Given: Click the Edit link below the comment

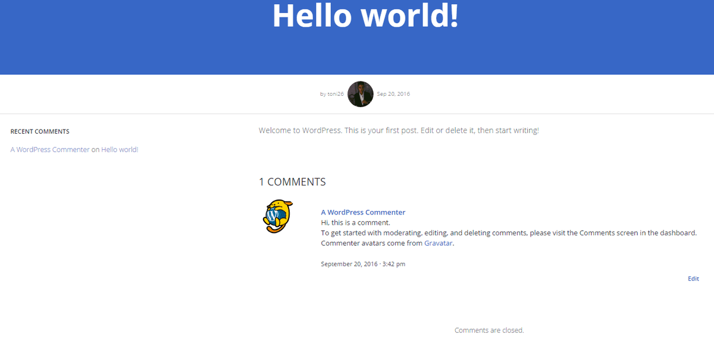Looking at the screenshot, I should [693, 279].
